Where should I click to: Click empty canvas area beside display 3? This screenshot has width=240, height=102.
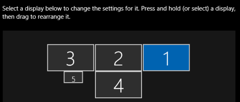point(24,58)
